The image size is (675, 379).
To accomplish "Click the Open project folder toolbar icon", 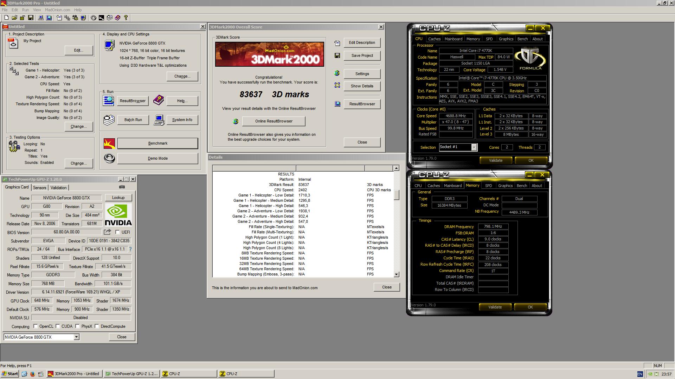I will tap(14, 18).
